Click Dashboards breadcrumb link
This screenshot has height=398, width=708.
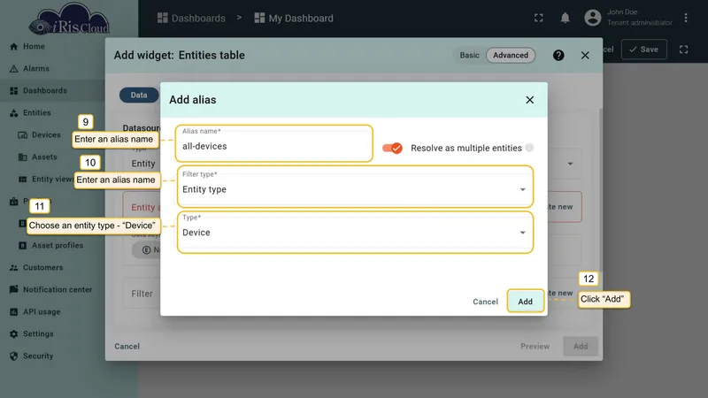pyautogui.click(x=198, y=18)
